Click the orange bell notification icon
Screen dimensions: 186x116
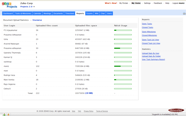(8, 114)
